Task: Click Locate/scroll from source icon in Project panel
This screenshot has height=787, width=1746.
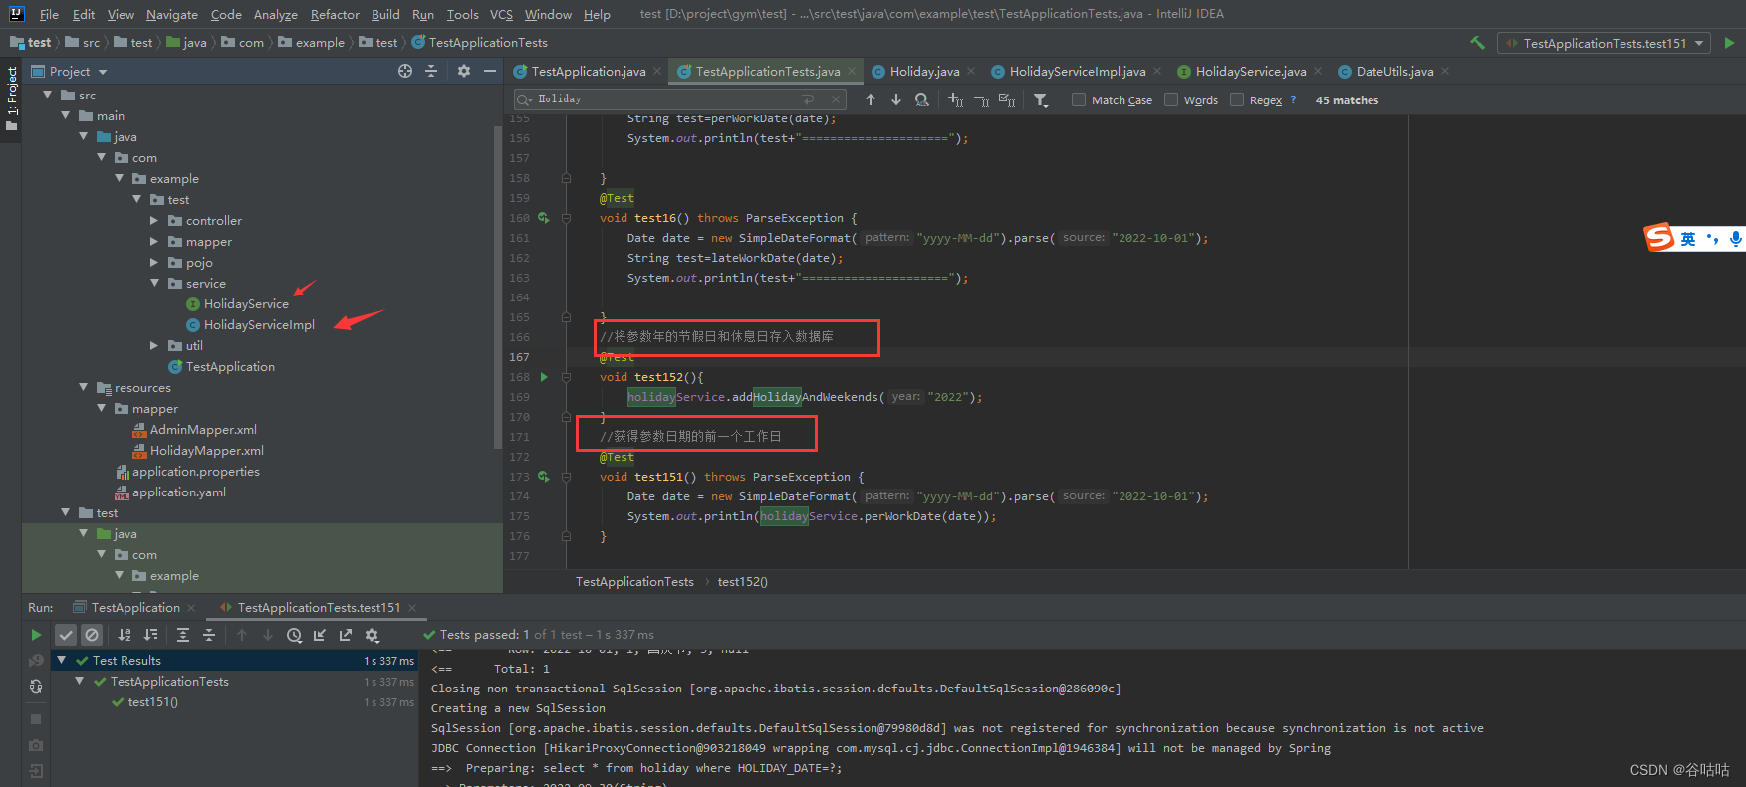Action: click(x=405, y=71)
